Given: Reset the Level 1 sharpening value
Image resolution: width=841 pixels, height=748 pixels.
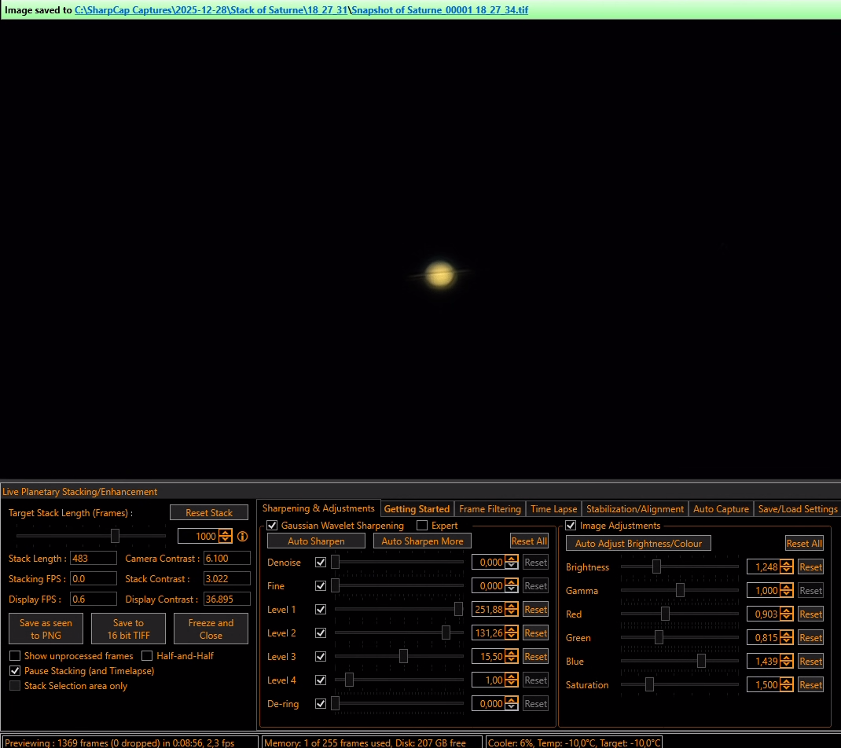Looking at the screenshot, I should pyautogui.click(x=535, y=610).
